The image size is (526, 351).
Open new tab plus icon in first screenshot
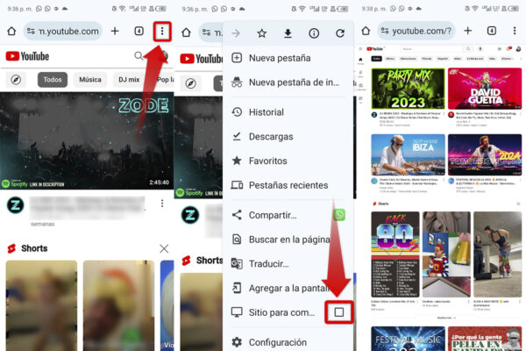(115, 32)
